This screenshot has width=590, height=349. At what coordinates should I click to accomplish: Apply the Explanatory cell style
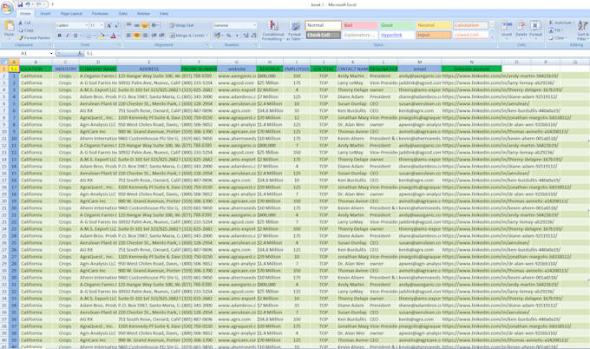[360, 35]
